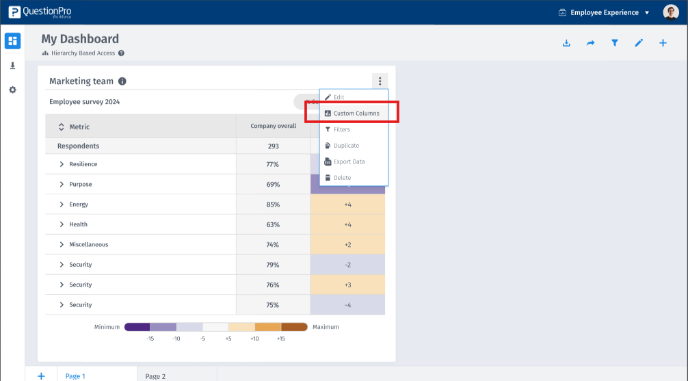
Task: Open dashboard filter funnel icon
Action: click(614, 43)
